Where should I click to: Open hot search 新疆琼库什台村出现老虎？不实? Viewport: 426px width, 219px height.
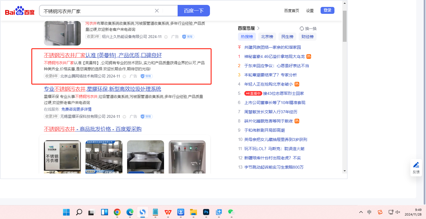pyautogui.click(x=273, y=158)
